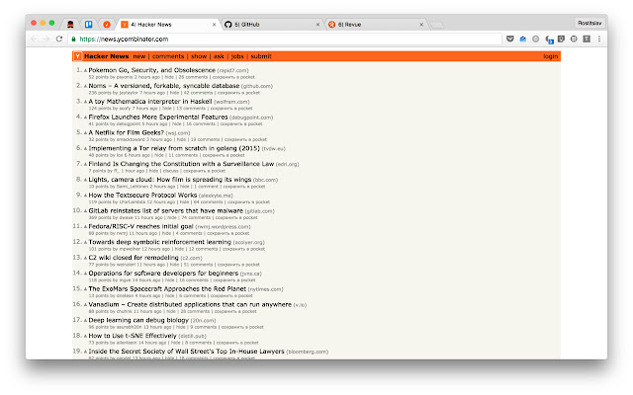Go back in browser history
This screenshot has height=395, width=633.
34,39
